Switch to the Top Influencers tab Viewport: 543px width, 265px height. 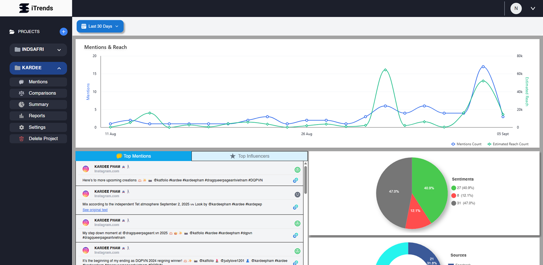tap(249, 156)
